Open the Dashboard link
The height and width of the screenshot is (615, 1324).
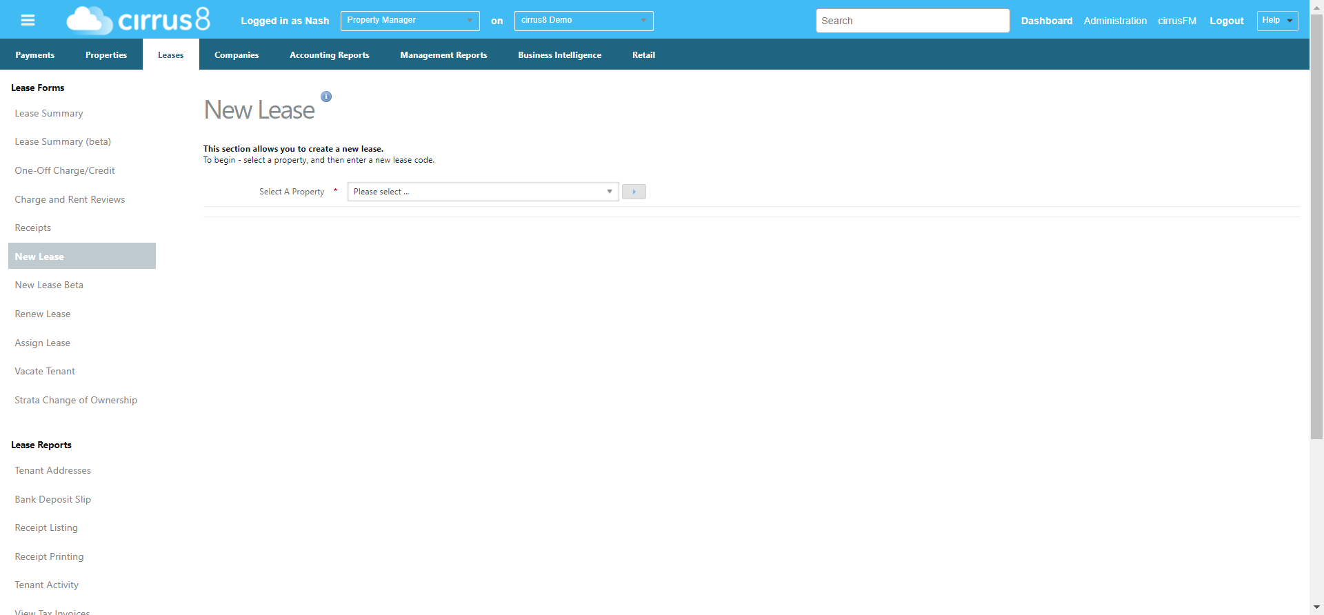(x=1046, y=21)
